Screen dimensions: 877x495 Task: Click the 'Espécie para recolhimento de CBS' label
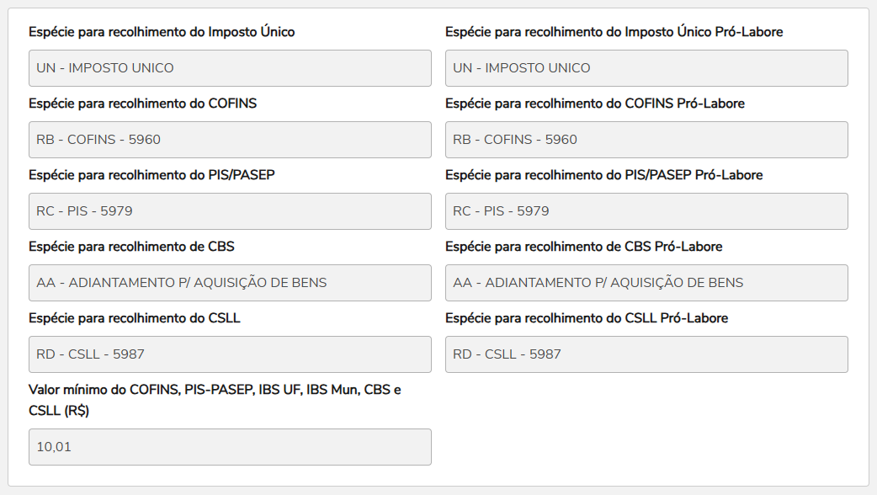point(131,247)
